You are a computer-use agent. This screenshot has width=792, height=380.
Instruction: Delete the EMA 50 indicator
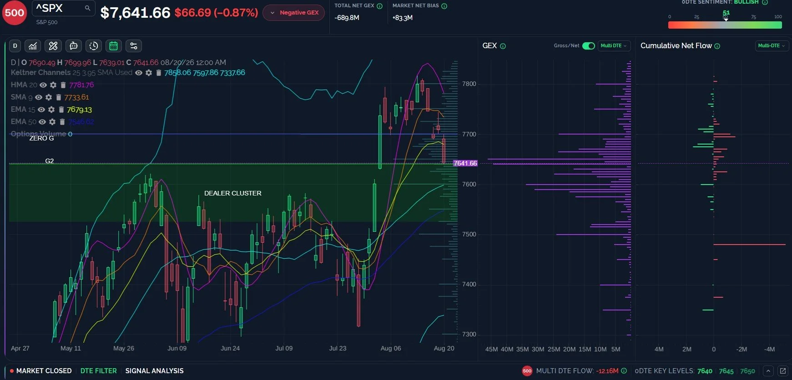[62, 122]
